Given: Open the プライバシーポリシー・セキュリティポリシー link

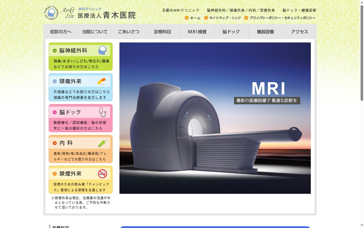Looking at the screenshot, I should pos(283,18).
